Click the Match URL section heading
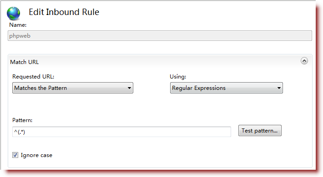323x177 pixels. tap(24, 62)
